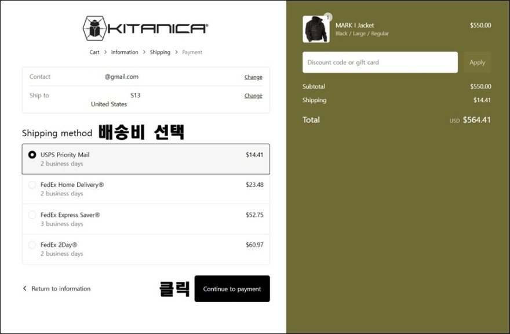Choose FedEx Home Delivery shipping method
Screen dimensions: 510x334
tap(145, 189)
